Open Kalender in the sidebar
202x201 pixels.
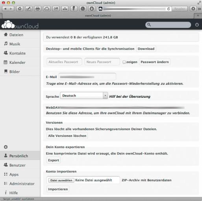[20, 62]
